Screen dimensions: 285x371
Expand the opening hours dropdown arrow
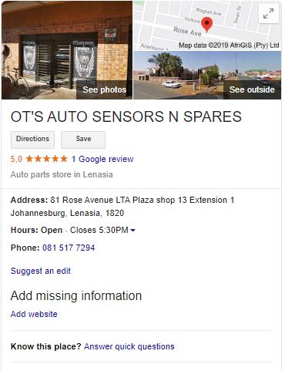coord(133,231)
